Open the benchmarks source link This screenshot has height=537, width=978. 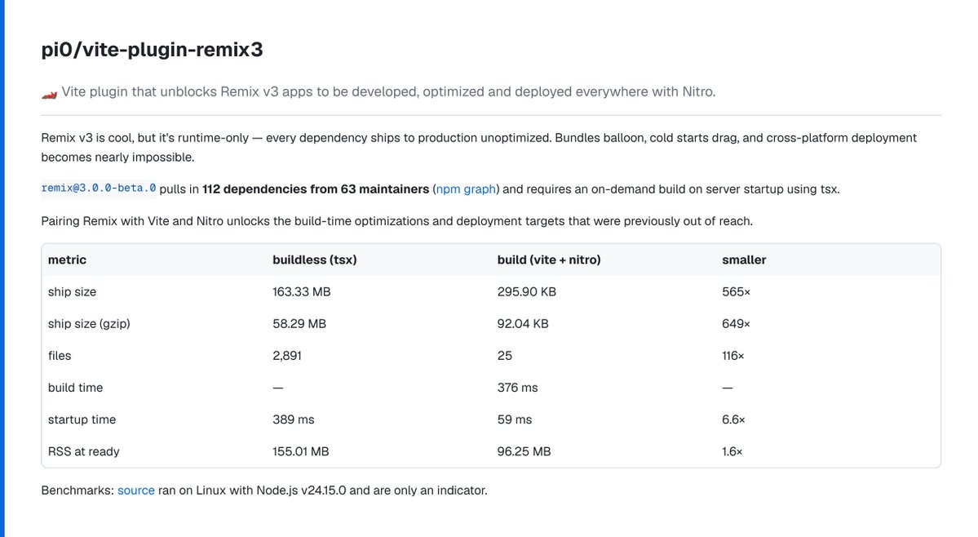(x=136, y=490)
